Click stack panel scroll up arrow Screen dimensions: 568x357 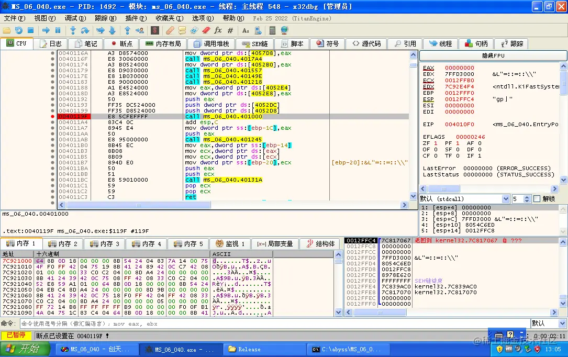(x=563, y=241)
